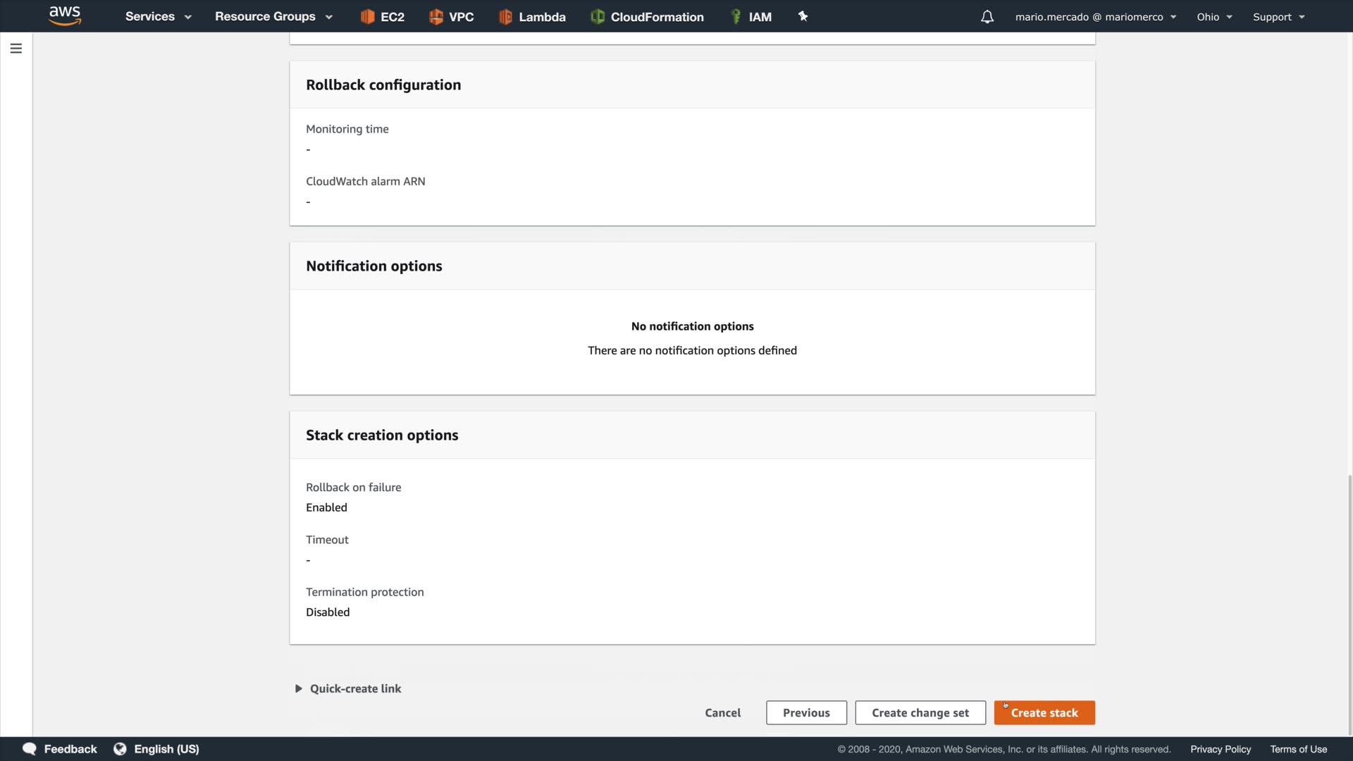The height and width of the screenshot is (761, 1353).
Task: Click the pin shortcuts icon
Action: (803, 16)
